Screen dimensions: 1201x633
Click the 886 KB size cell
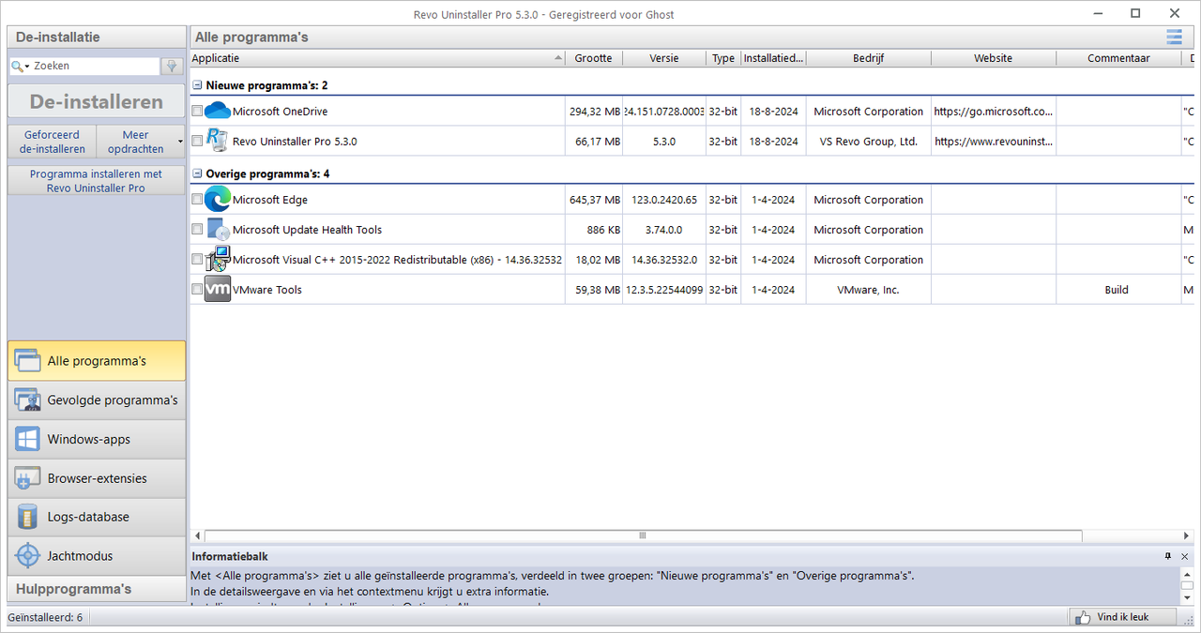tap(594, 230)
